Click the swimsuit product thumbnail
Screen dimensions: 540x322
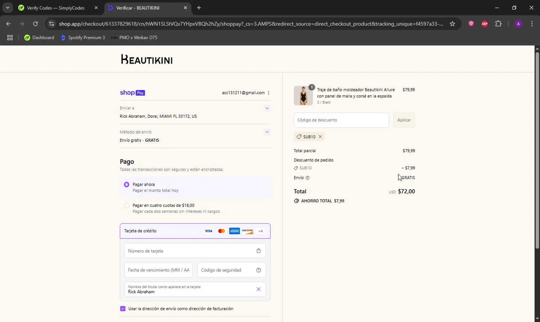coord(303,96)
